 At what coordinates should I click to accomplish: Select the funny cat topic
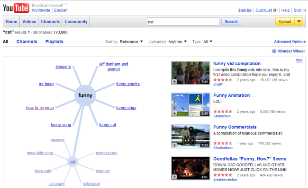(x=108, y=125)
